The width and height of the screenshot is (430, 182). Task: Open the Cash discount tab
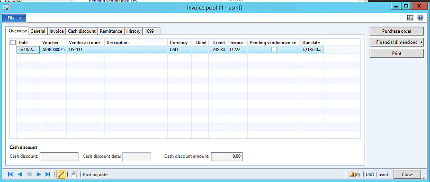point(82,31)
